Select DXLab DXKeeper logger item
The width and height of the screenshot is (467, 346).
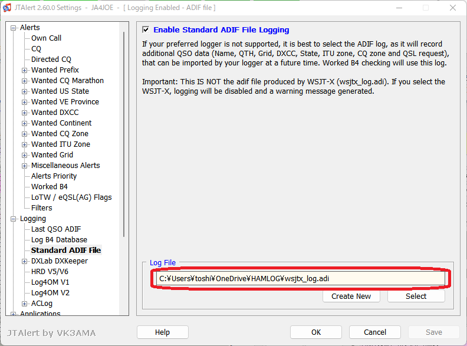tap(60, 261)
